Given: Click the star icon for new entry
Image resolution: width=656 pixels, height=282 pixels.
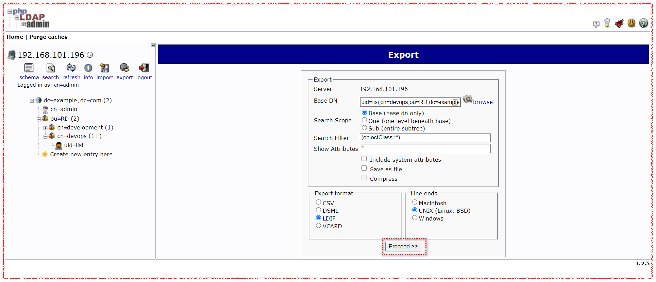Looking at the screenshot, I should point(45,154).
